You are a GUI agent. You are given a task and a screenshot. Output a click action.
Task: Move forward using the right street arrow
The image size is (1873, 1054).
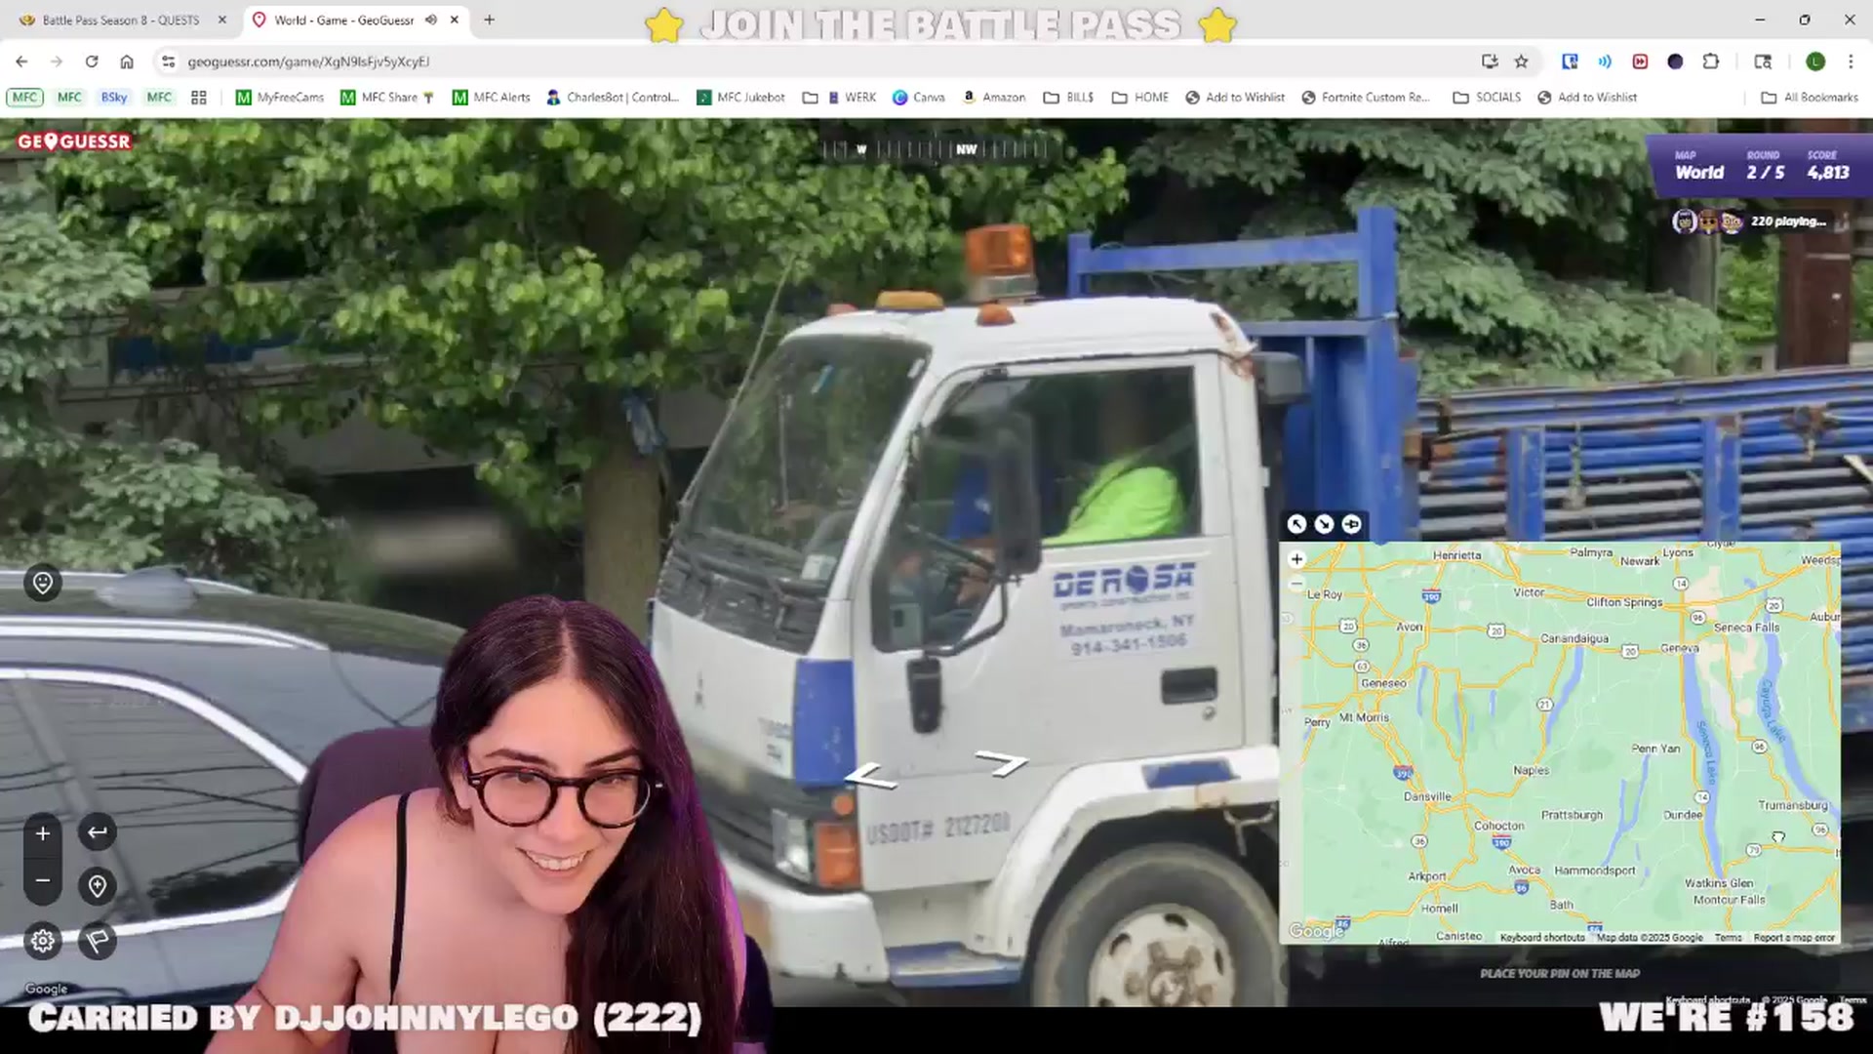pyautogui.click(x=1002, y=762)
